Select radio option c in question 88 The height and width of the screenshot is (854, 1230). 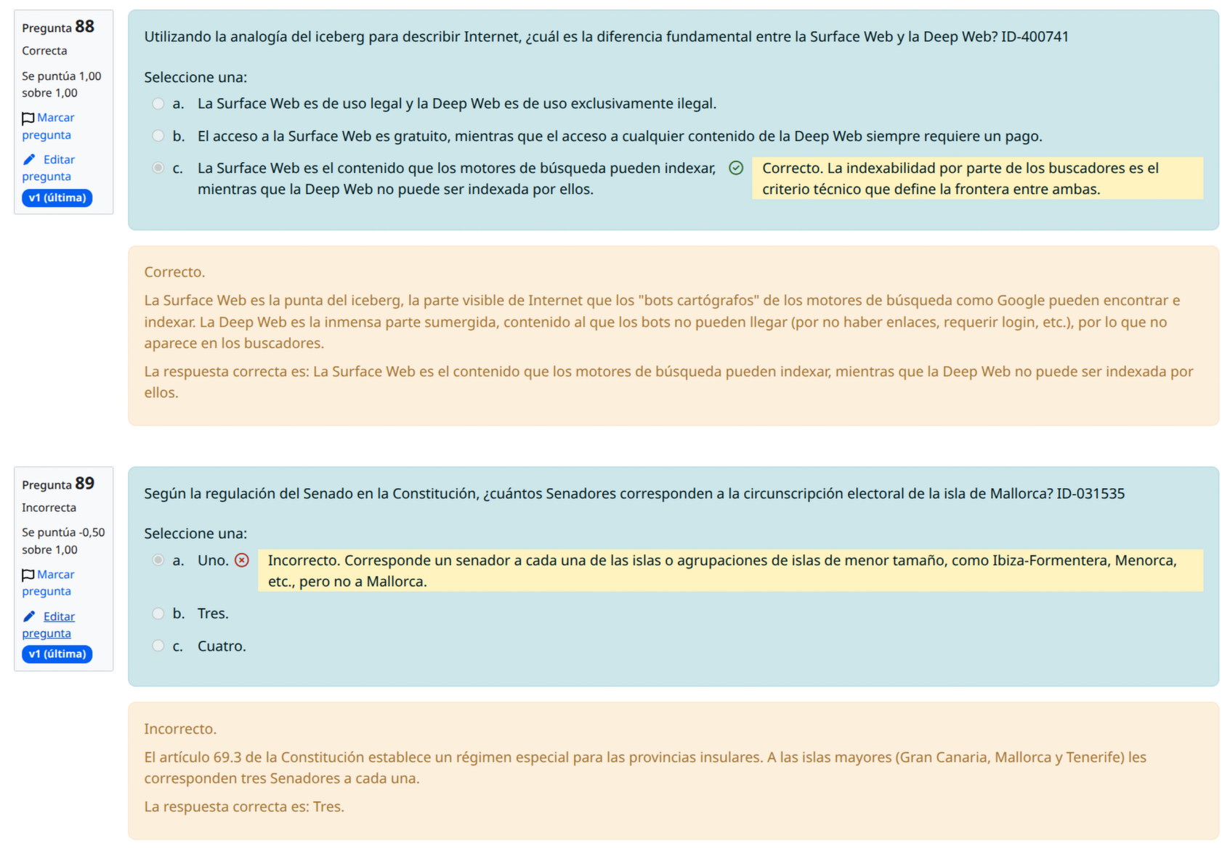click(158, 168)
